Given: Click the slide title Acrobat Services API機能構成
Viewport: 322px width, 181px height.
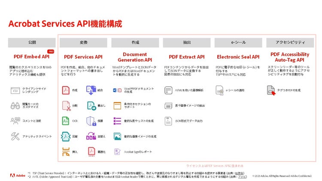Looking at the screenshot, I should coord(65,24).
